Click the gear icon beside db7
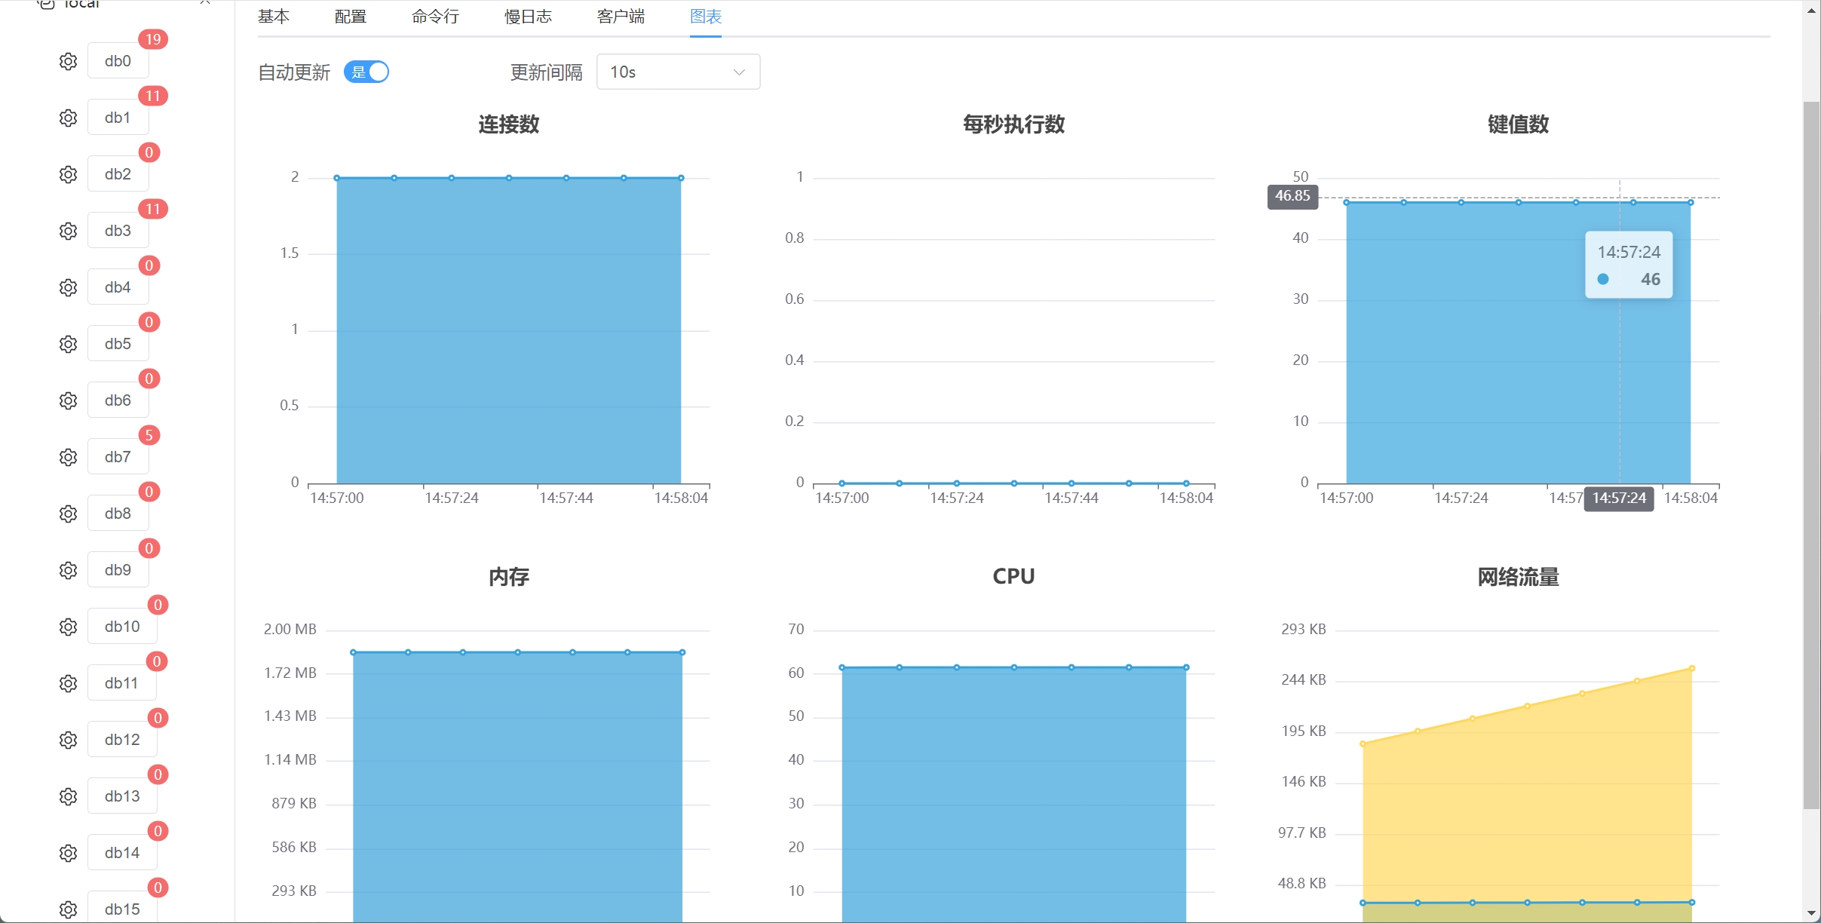The width and height of the screenshot is (1821, 923). point(68,457)
